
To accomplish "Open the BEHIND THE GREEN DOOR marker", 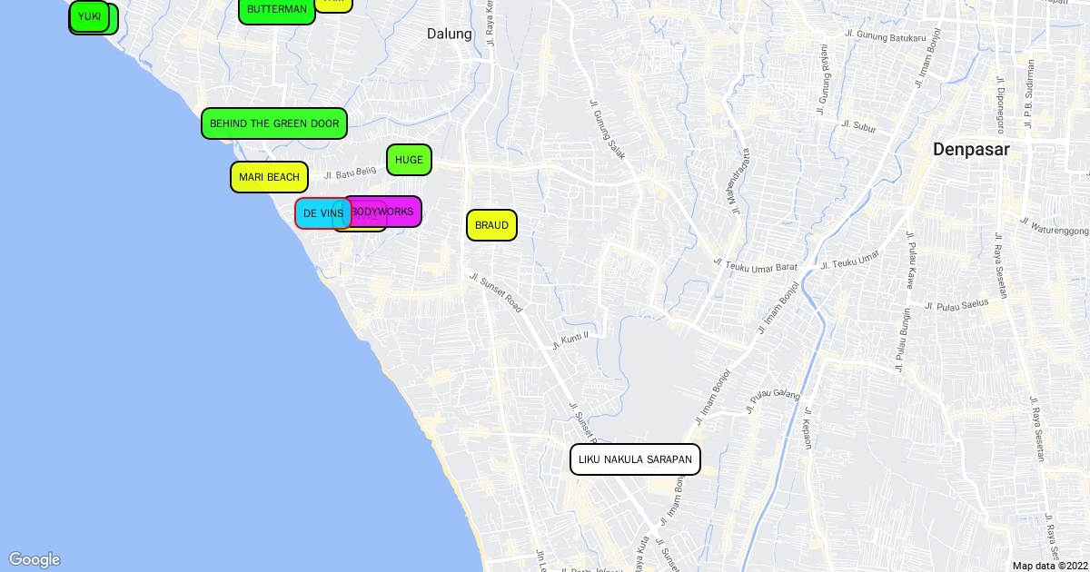I will click(273, 123).
